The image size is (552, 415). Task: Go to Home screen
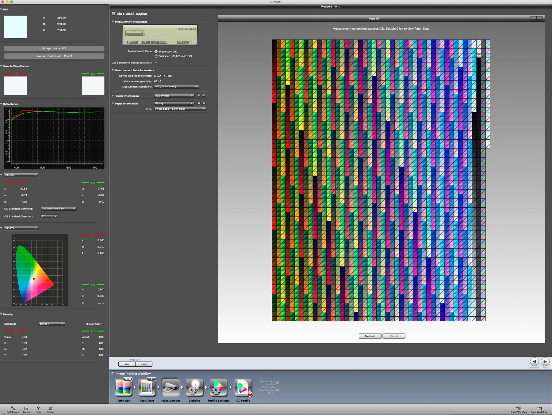[51, 410]
